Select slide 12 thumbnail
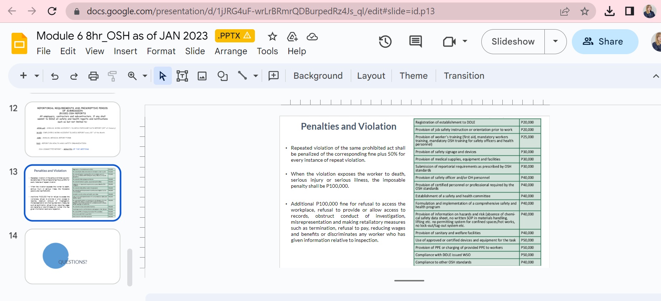The image size is (661, 301). click(72, 129)
